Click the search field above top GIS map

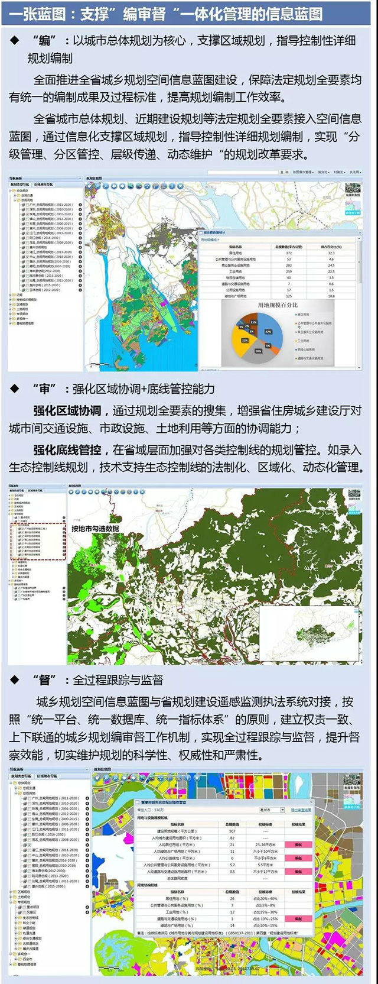[x=242, y=172]
